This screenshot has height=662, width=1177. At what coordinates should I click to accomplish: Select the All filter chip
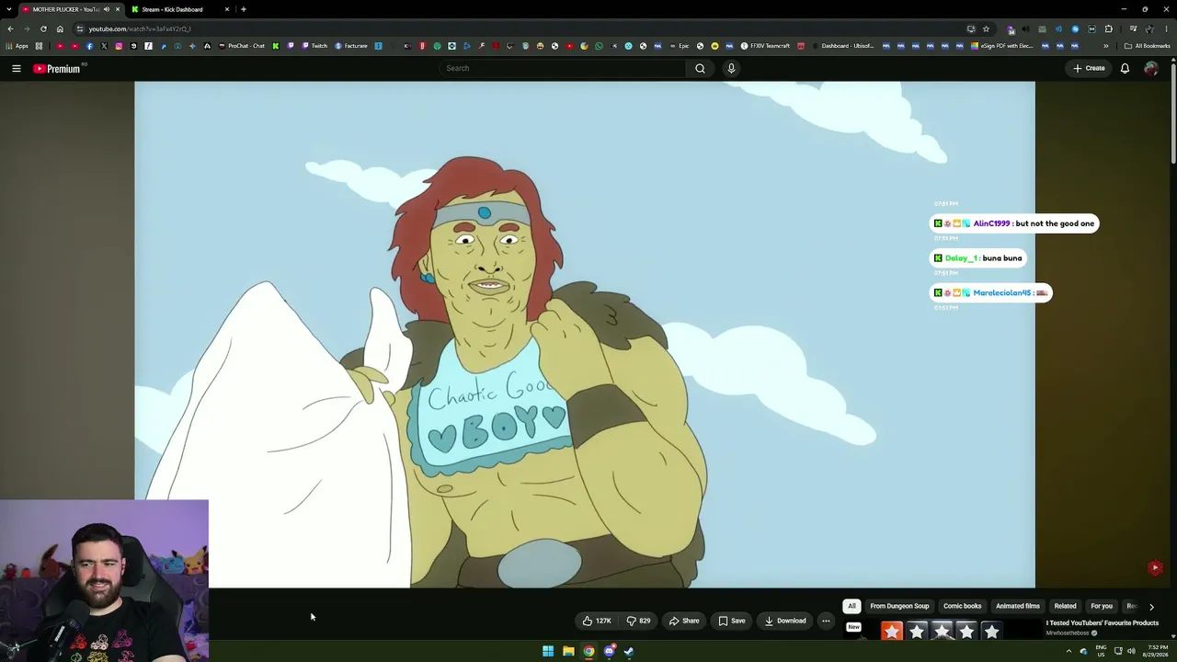point(851,606)
